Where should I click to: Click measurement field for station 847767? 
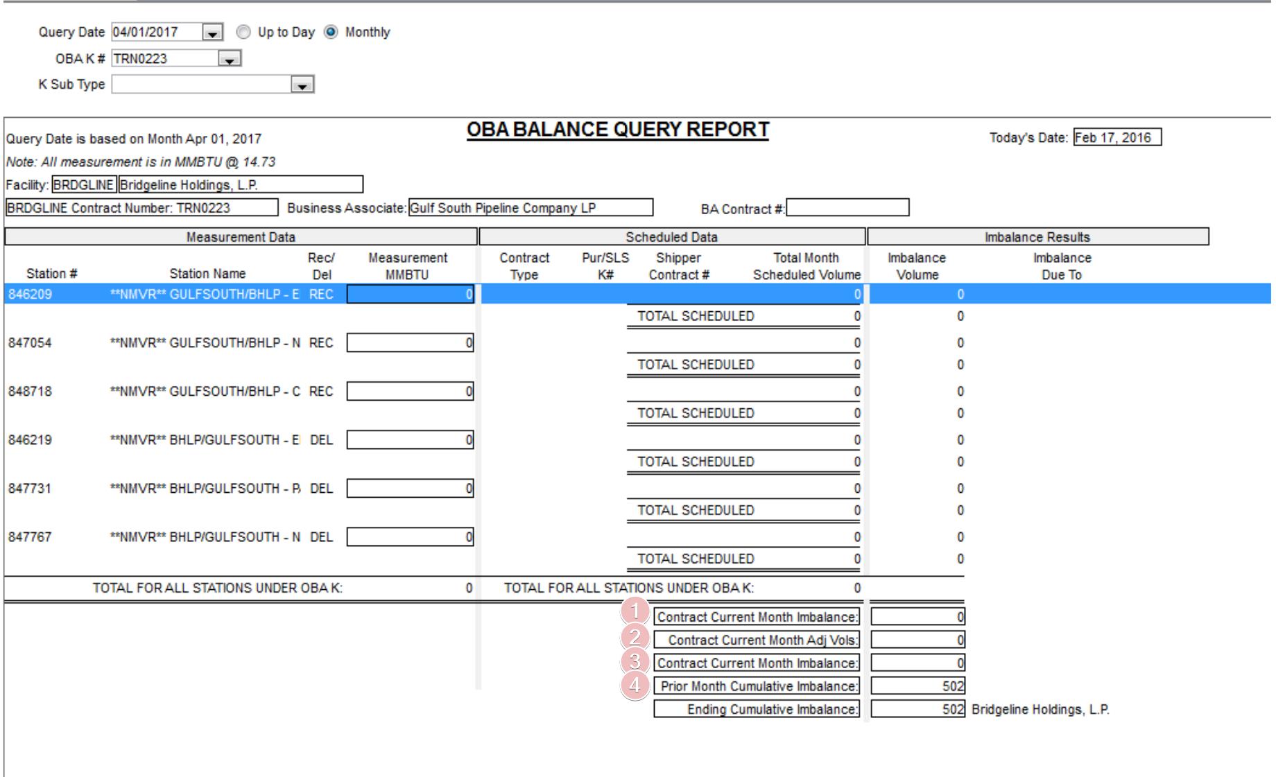tap(410, 537)
